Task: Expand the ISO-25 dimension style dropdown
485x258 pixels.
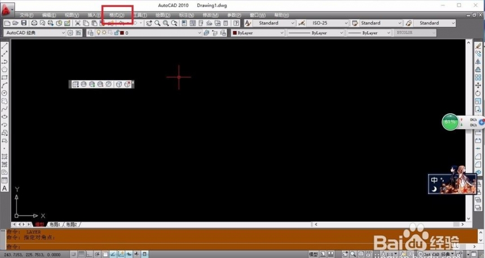Action: click(327, 23)
